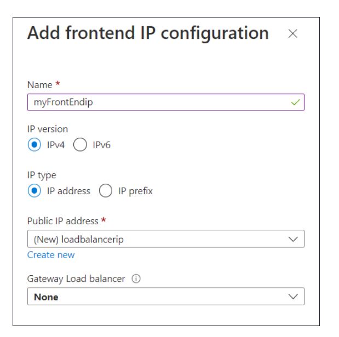Screen dimensions: 339x337
Task: Click the Public IP address field label
Action: [62, 221]
